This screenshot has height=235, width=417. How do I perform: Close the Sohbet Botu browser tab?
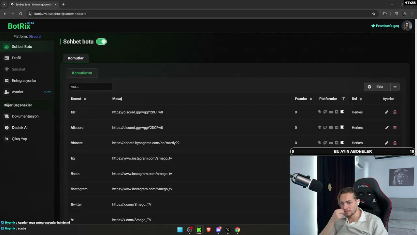(55, 5)
